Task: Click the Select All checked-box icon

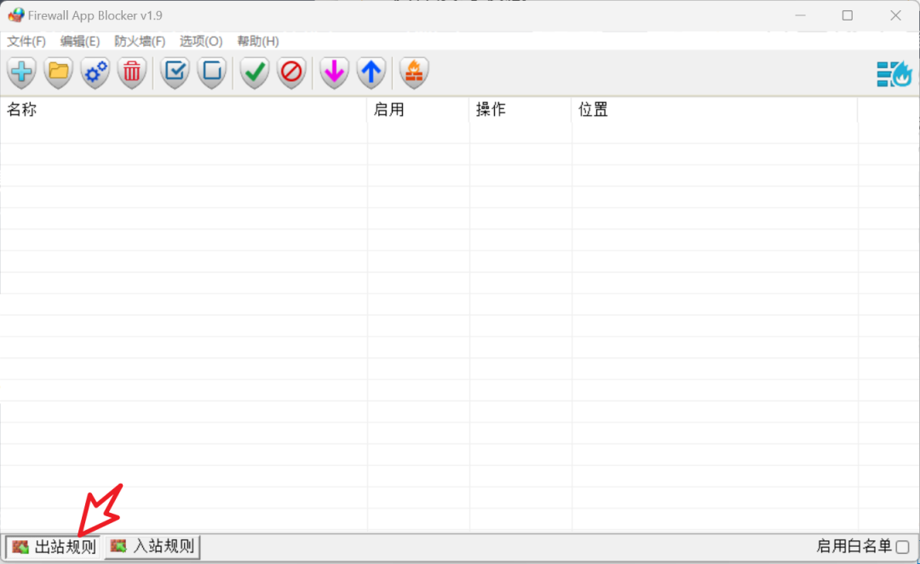Action: (x=175, y=72)
